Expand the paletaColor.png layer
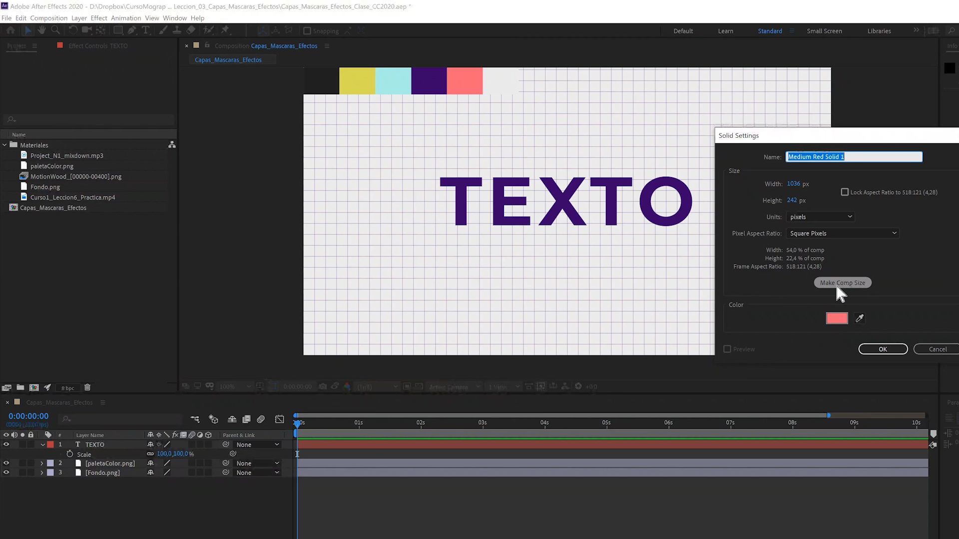 [x=42, y=464]
